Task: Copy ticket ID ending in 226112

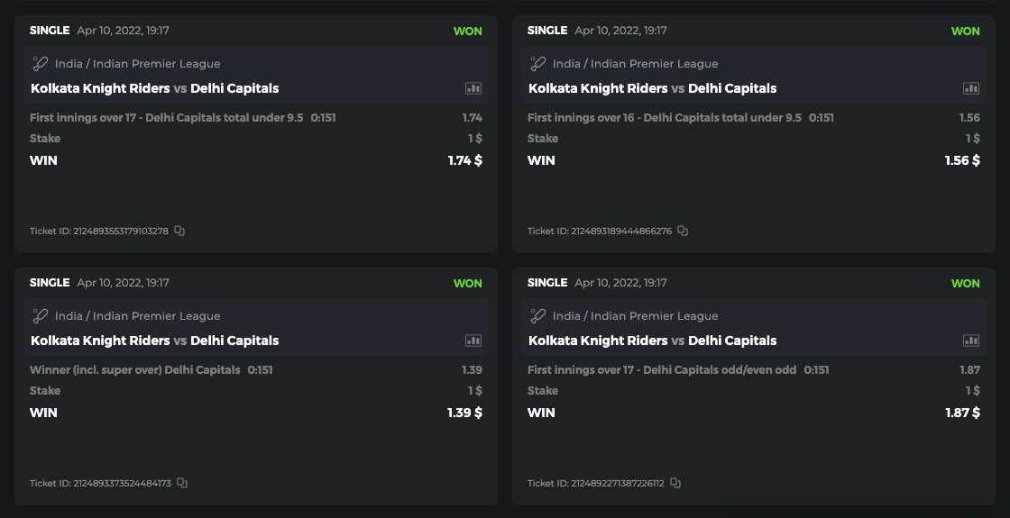Action: click(675, 483)
